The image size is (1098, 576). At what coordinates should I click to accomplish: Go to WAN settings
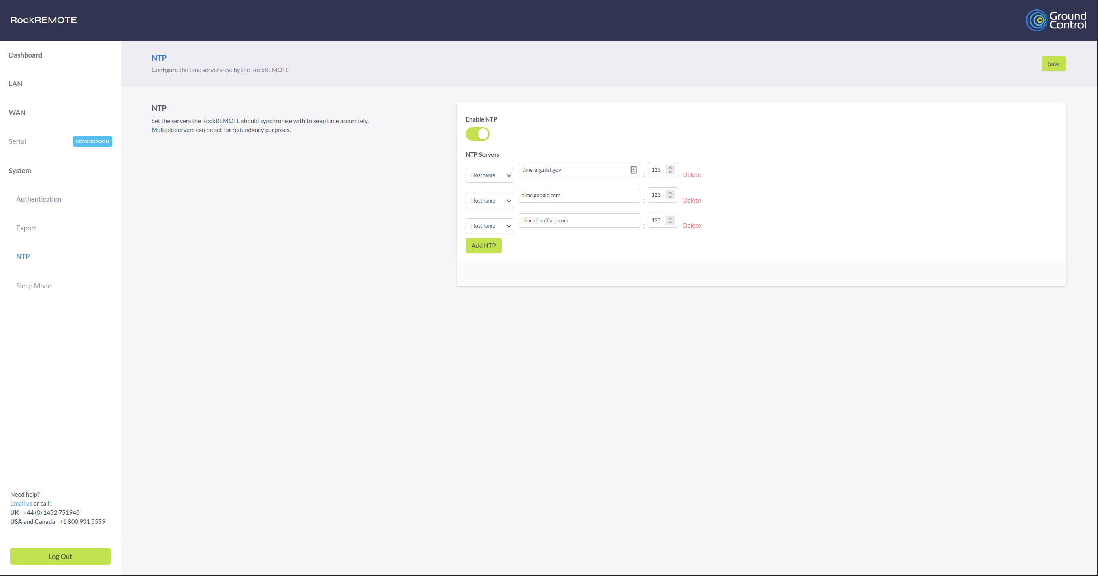pyautogui.click(x=17, y=113)
